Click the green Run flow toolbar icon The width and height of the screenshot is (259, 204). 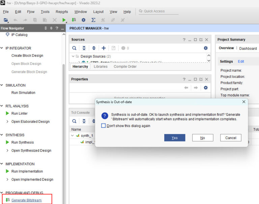64,20
